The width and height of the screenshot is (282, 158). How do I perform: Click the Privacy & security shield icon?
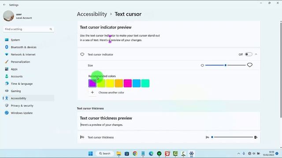(x=7, y=105)
